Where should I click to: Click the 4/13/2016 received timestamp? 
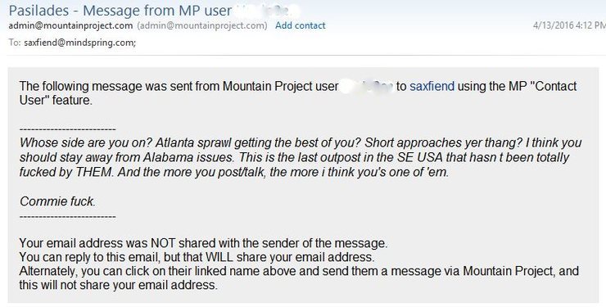pyautogui.click(x=569, y=25)
